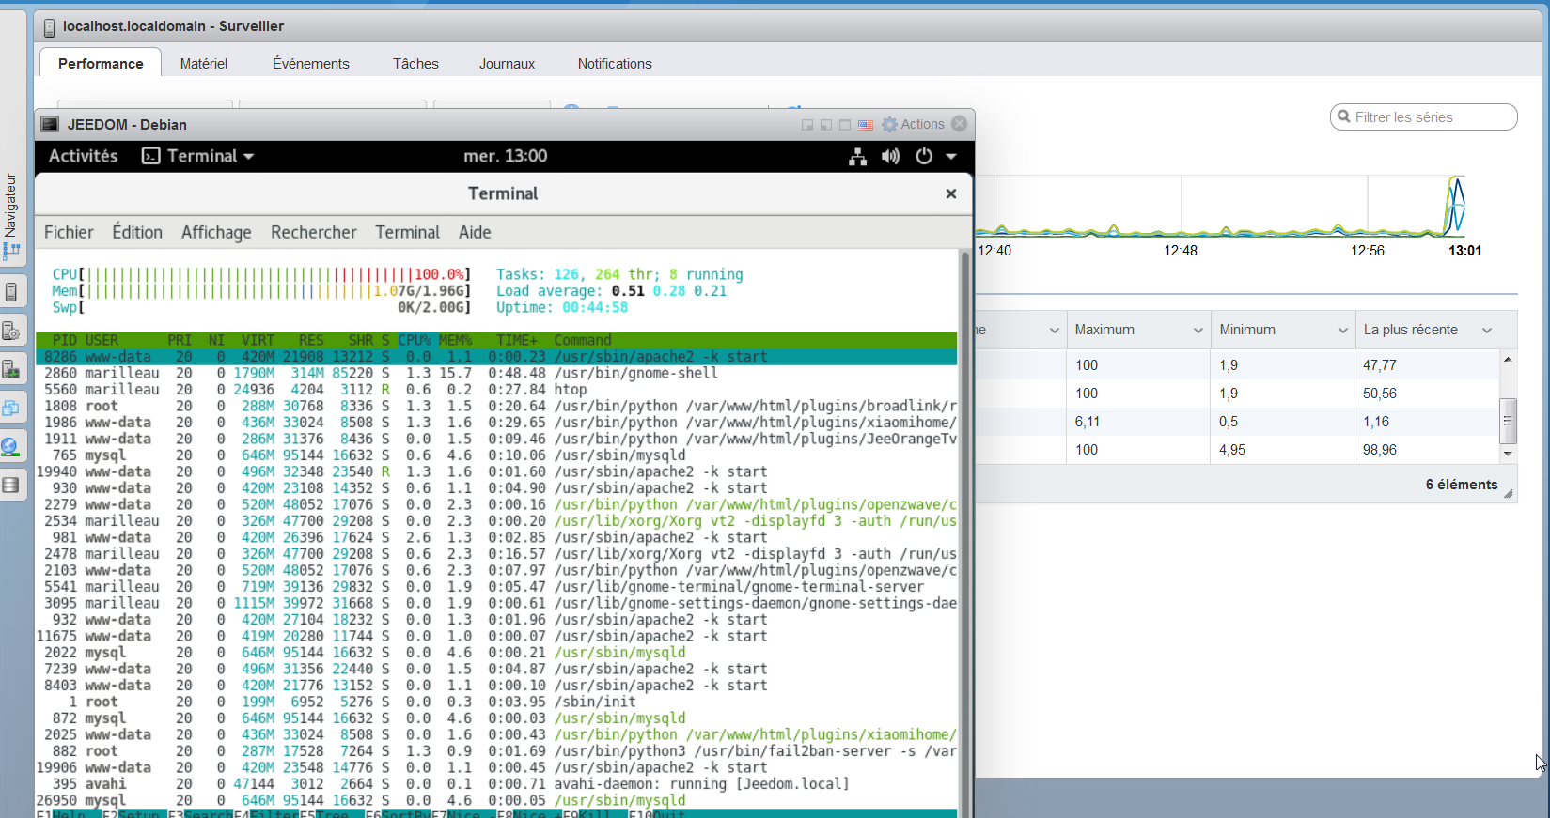Select the /sbin/init process row PID 1
This screenshot has height=818, width=1550.
pyautogui.click(x=496, y=702)
